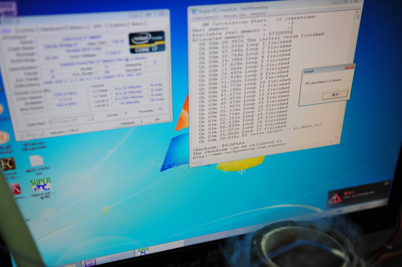Open the Help menu in Super PI
This screenshot has width=402, height=267.
[x=258, y=14]
